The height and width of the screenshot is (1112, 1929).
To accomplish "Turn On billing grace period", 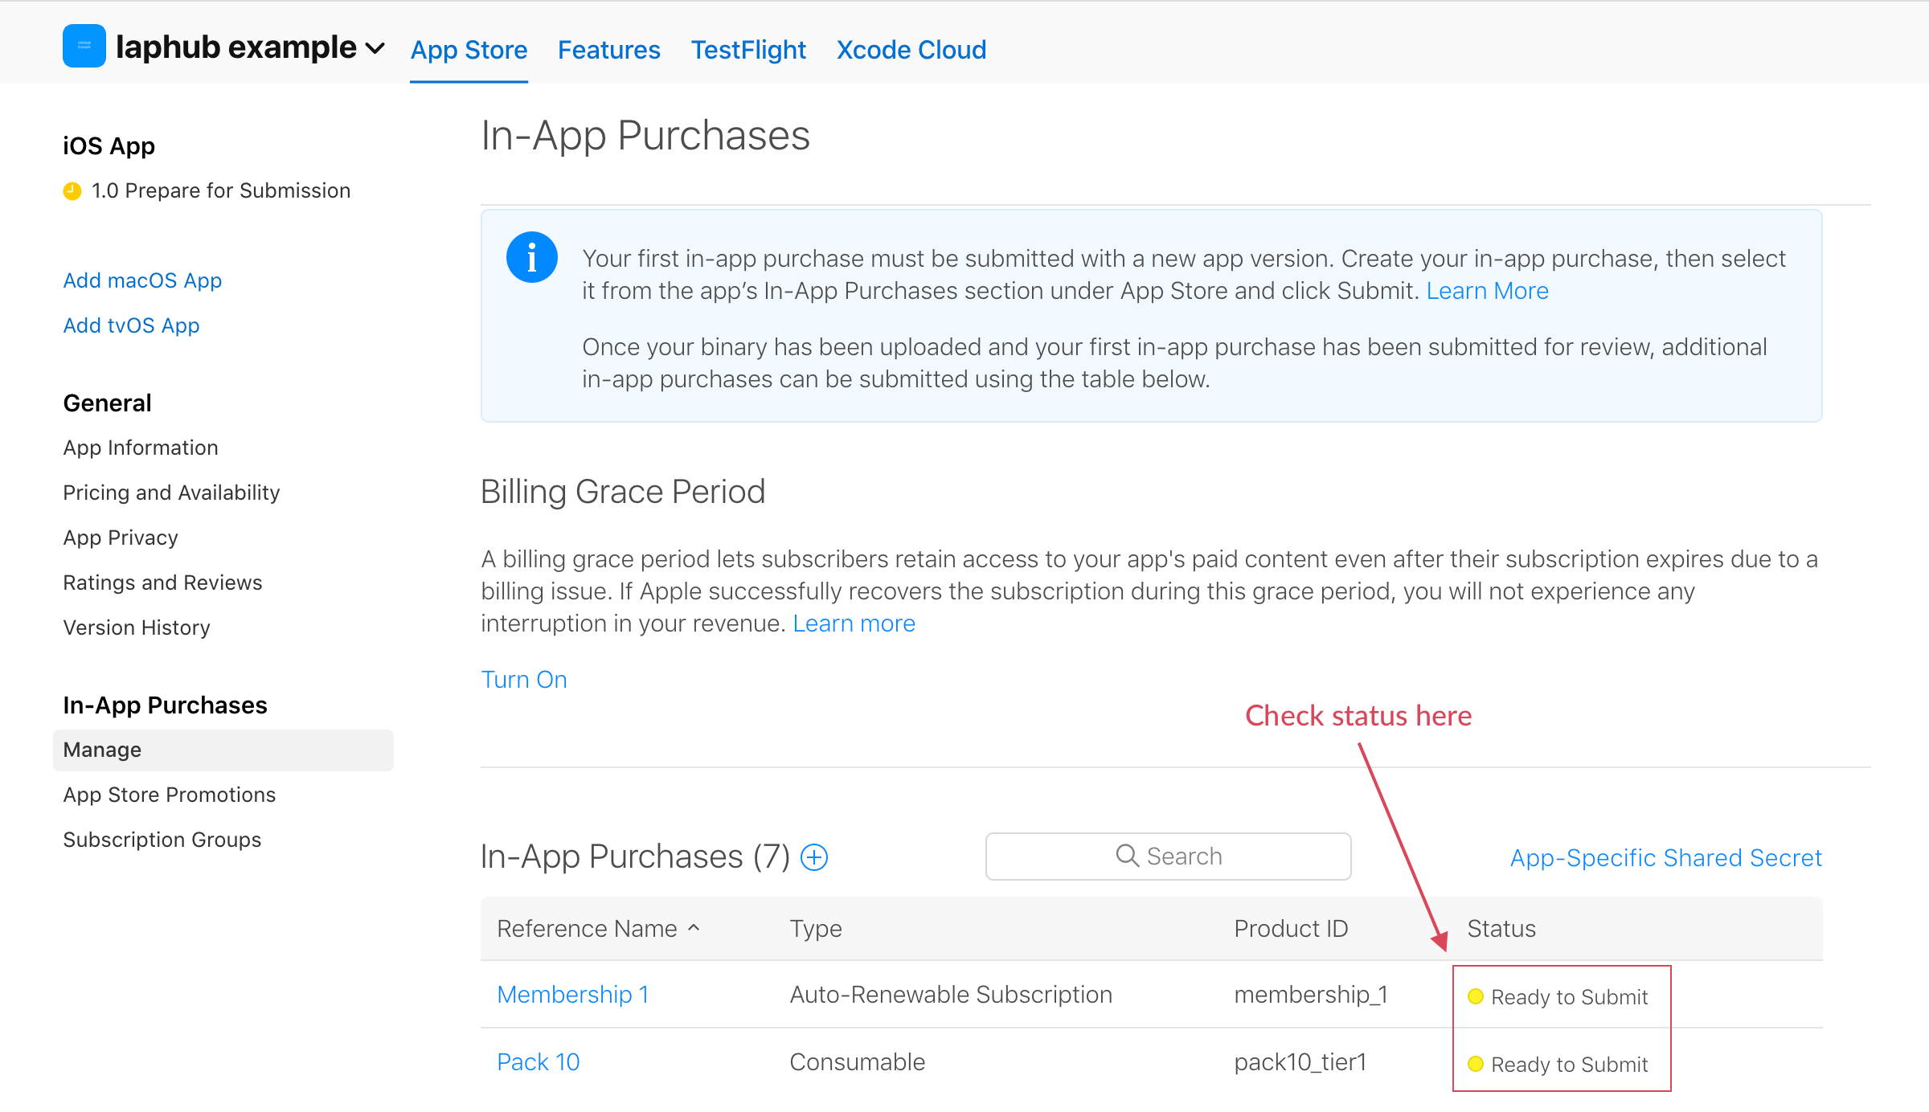I will pyautogui.click(x=523, y=680).
